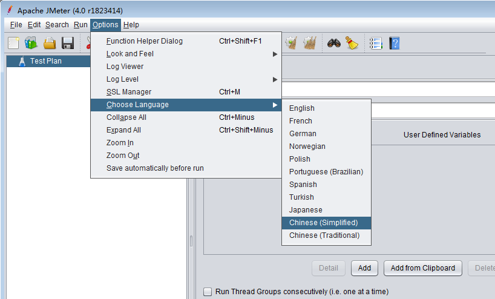Open the Help menu
The width and height of the screenshot is (495, 299).
point(131,25)
